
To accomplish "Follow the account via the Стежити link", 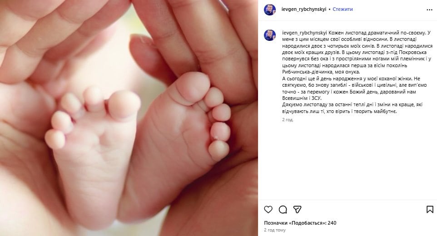I will (x=343, y=9).
